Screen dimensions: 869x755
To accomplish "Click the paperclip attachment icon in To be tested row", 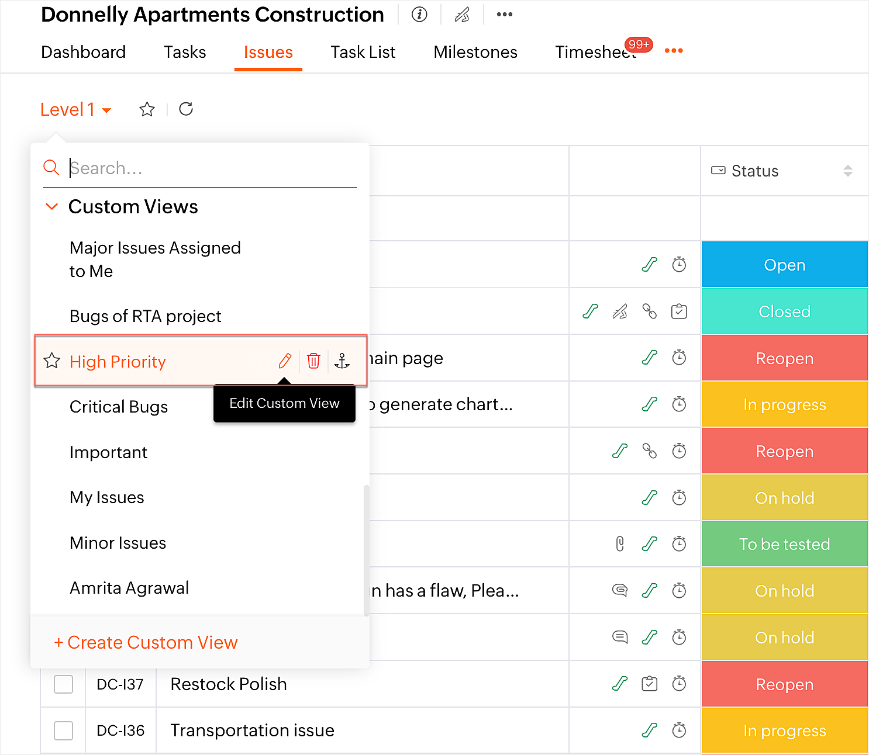I will 620,544.
